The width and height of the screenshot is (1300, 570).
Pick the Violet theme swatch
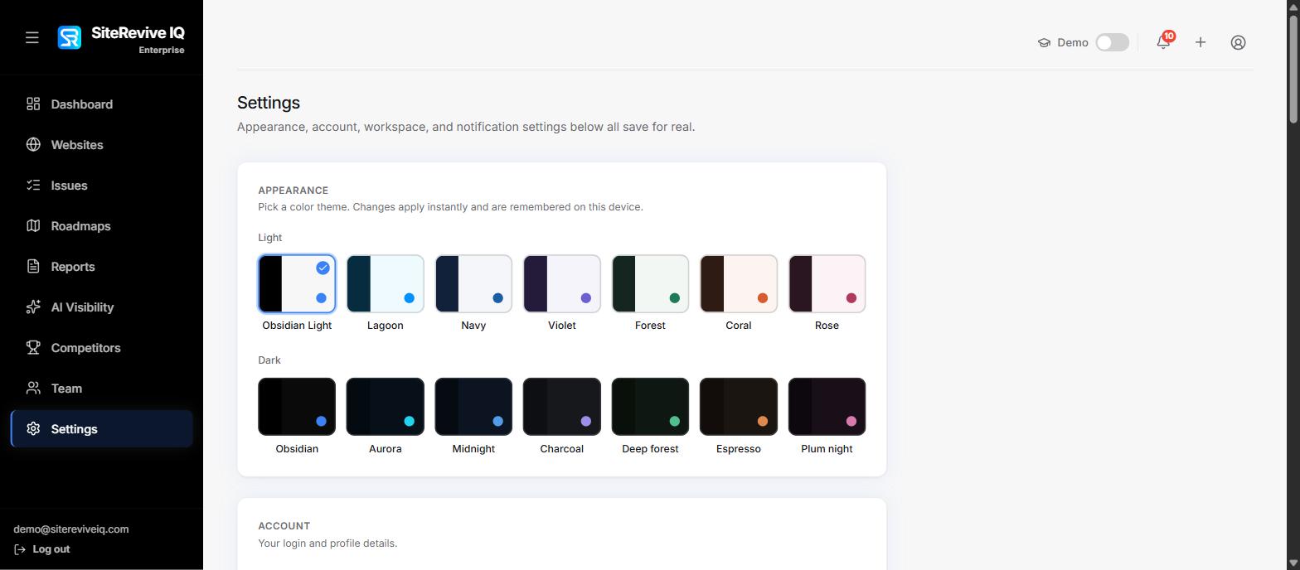tap(561, 283)
